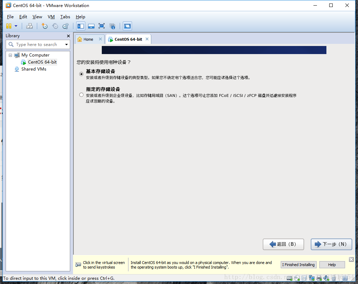Toggle console view toolbar button
The height and width of the screenshot is (284, 358).
127,26
